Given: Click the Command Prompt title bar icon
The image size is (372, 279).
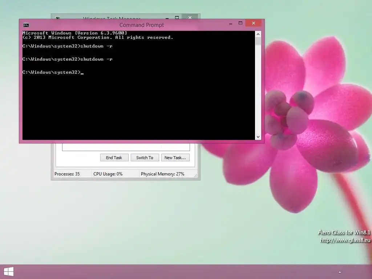Looking at the screenshot, I should point(26,25).
